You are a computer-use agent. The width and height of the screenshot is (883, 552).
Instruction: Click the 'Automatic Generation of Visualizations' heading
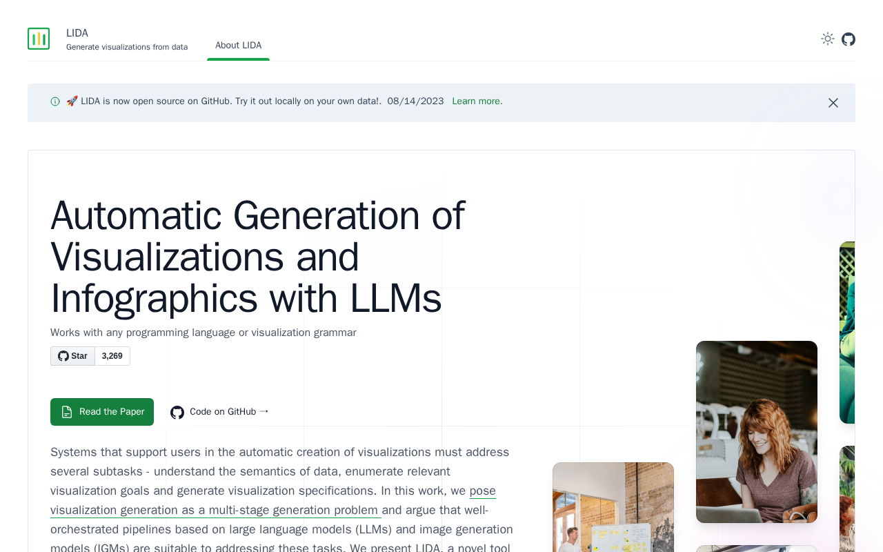[258, 256]
